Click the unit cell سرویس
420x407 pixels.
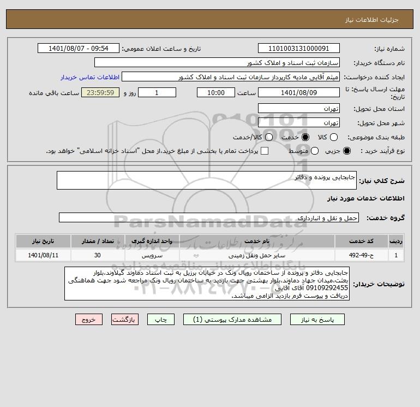coord(152,255)
